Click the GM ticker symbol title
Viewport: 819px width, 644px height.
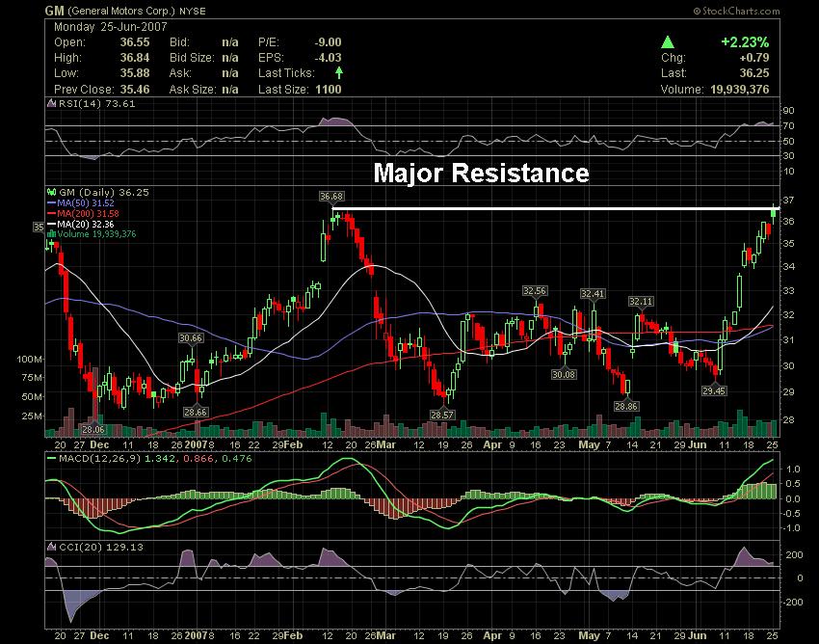click(54, 11)
